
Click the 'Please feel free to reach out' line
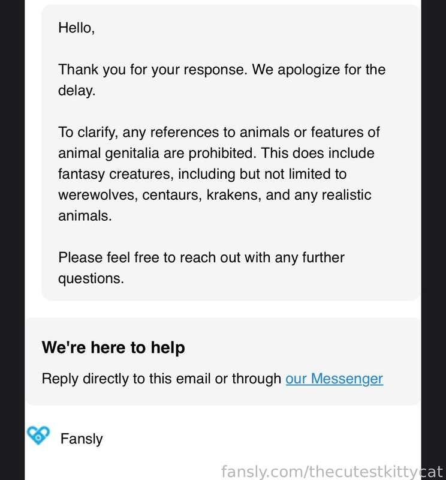201,258
